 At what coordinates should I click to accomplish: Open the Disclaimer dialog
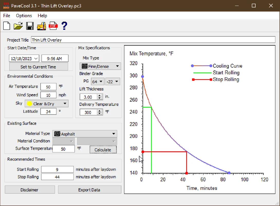point(30,189)
